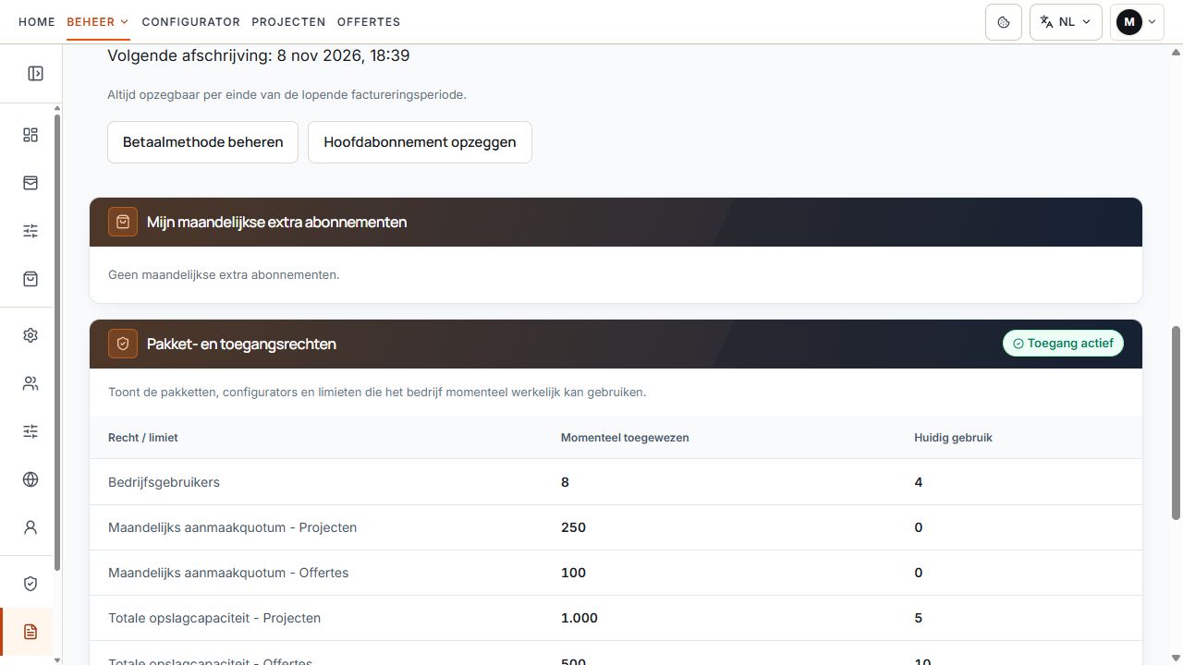Open the dashboard grid icon in sidebar
This screenshot has height=665, width=1183.
tap(30, 135)
